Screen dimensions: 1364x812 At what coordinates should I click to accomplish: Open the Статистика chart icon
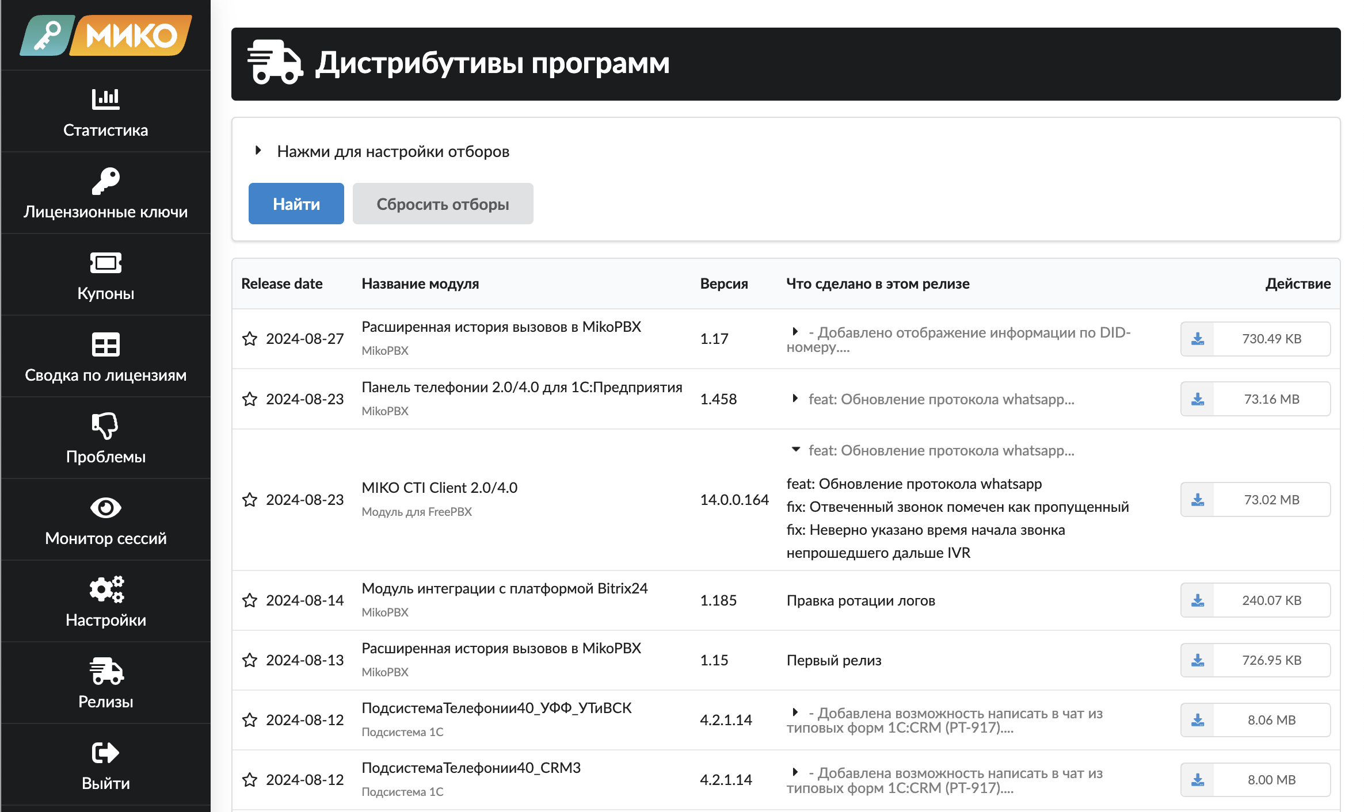point(106,99)
